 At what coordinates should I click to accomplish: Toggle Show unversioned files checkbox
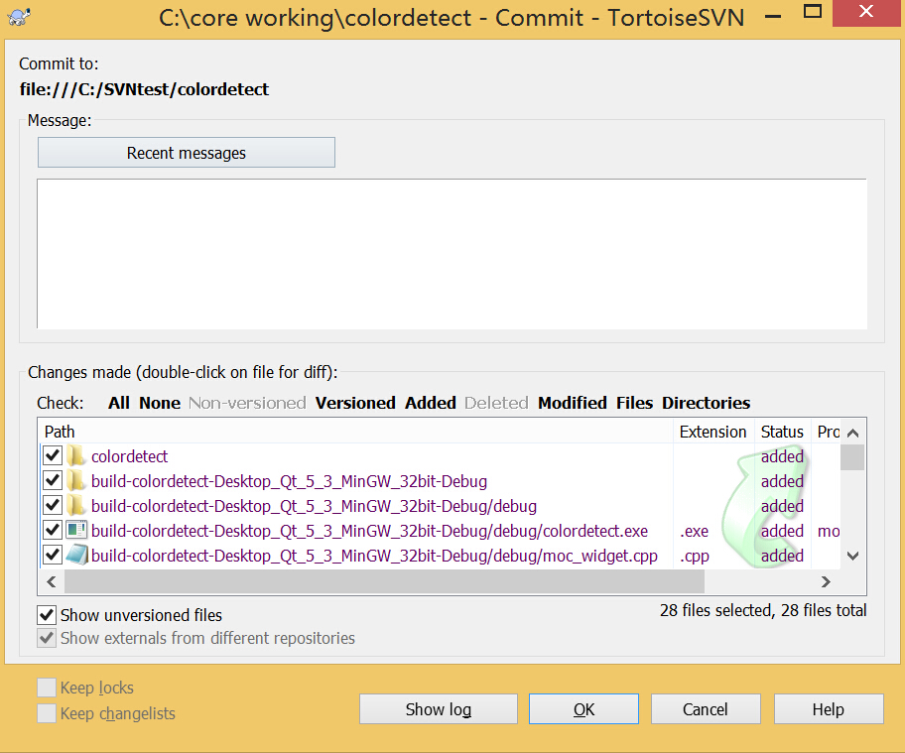(x=47, y=615)
